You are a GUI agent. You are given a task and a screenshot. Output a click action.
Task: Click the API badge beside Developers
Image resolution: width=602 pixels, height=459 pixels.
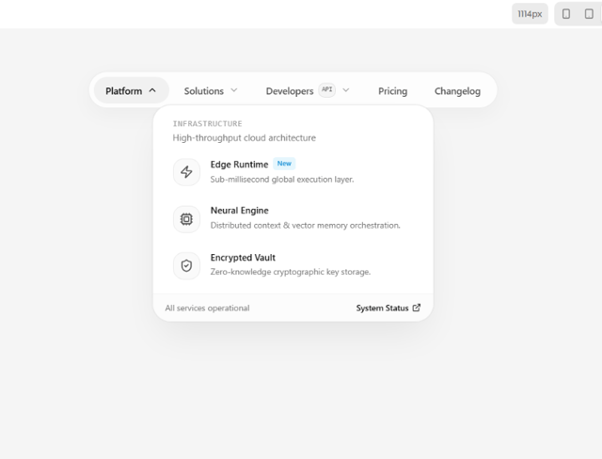(x=327, y=89)
